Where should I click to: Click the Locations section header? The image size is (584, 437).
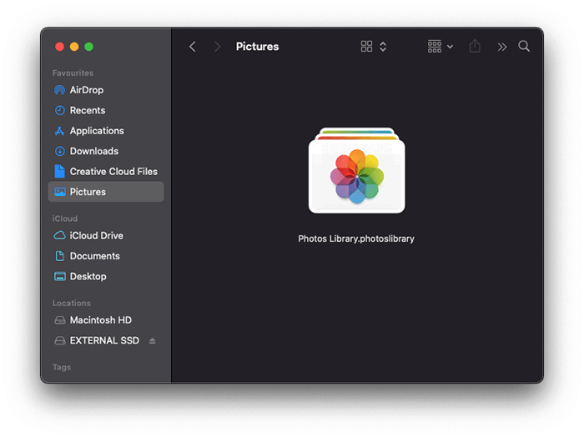tap(72, 303)
